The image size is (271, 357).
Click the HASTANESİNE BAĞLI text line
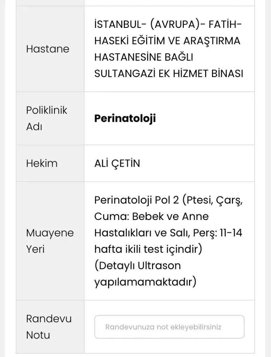[x=144, y=57]
